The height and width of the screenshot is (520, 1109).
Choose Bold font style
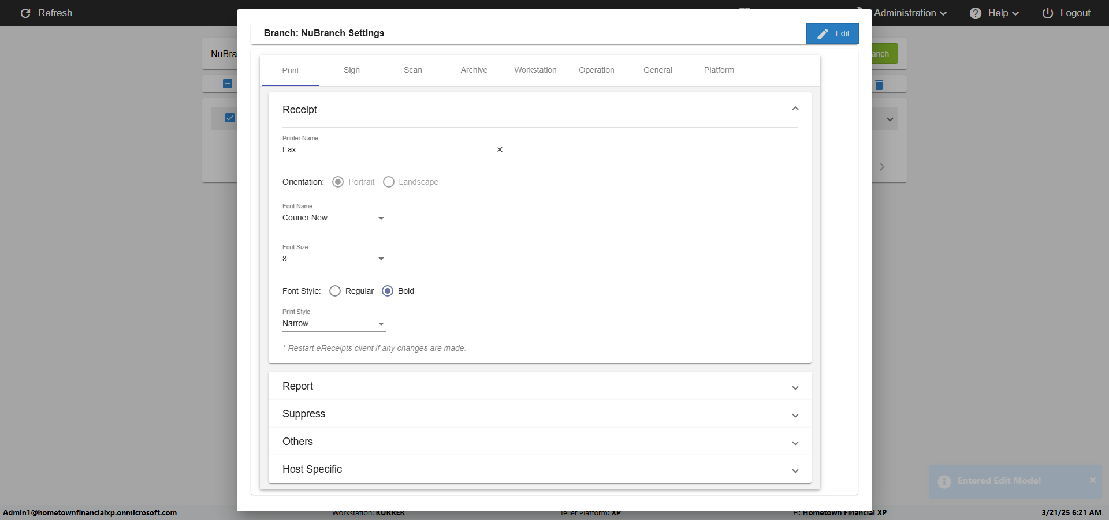pos(388,291)
